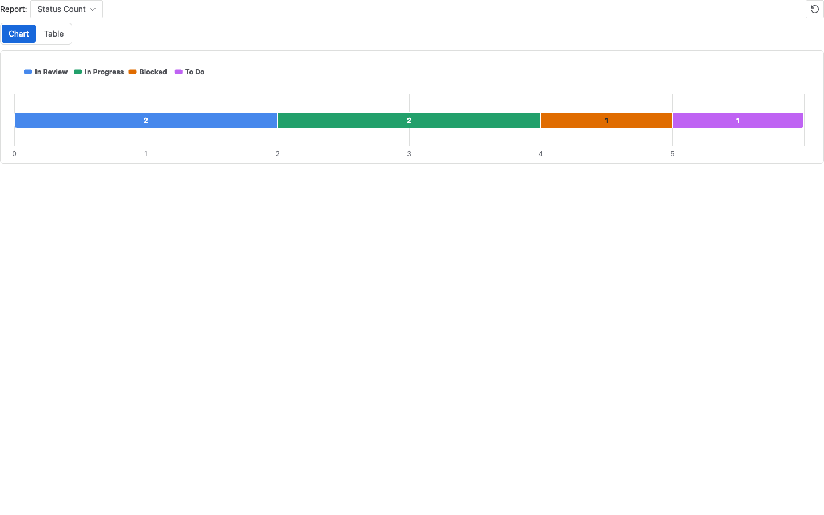Screen dimensions: 824x515
Task: Click the 'Report:' label text
Action: (x=14, y=9)
